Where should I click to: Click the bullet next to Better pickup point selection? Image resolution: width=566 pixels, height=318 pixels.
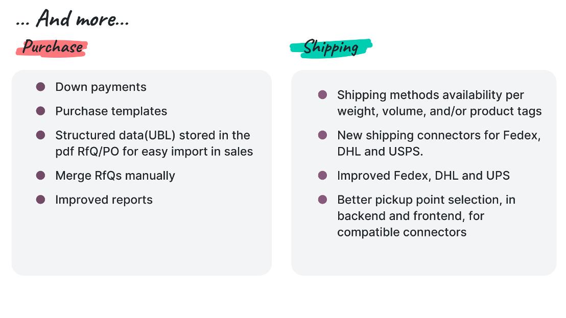point(322,200)
